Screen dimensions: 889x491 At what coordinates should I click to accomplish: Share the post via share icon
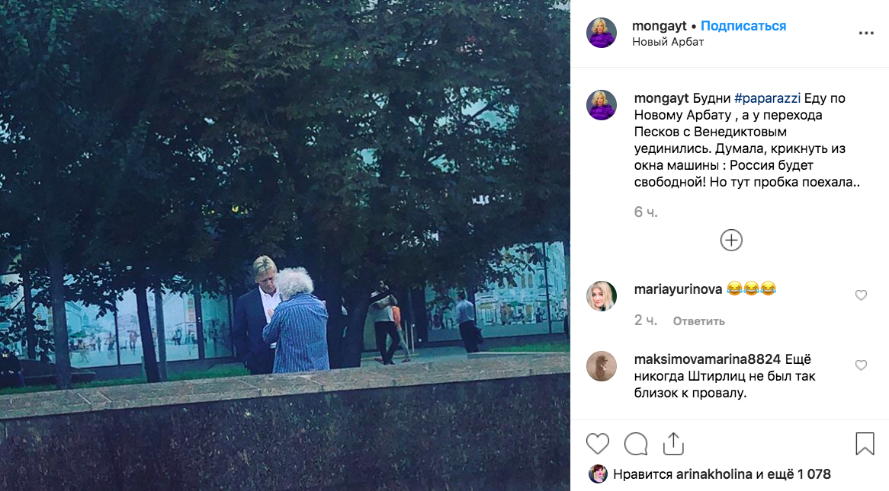673,444
